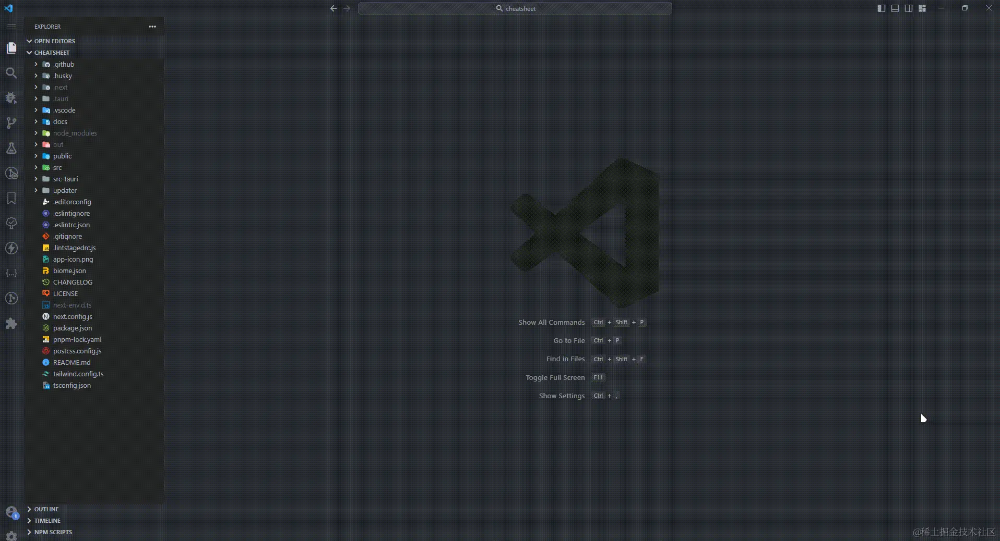1000x541 pixels.
Task: Expand the src folder
Action: tap(94, 167)
